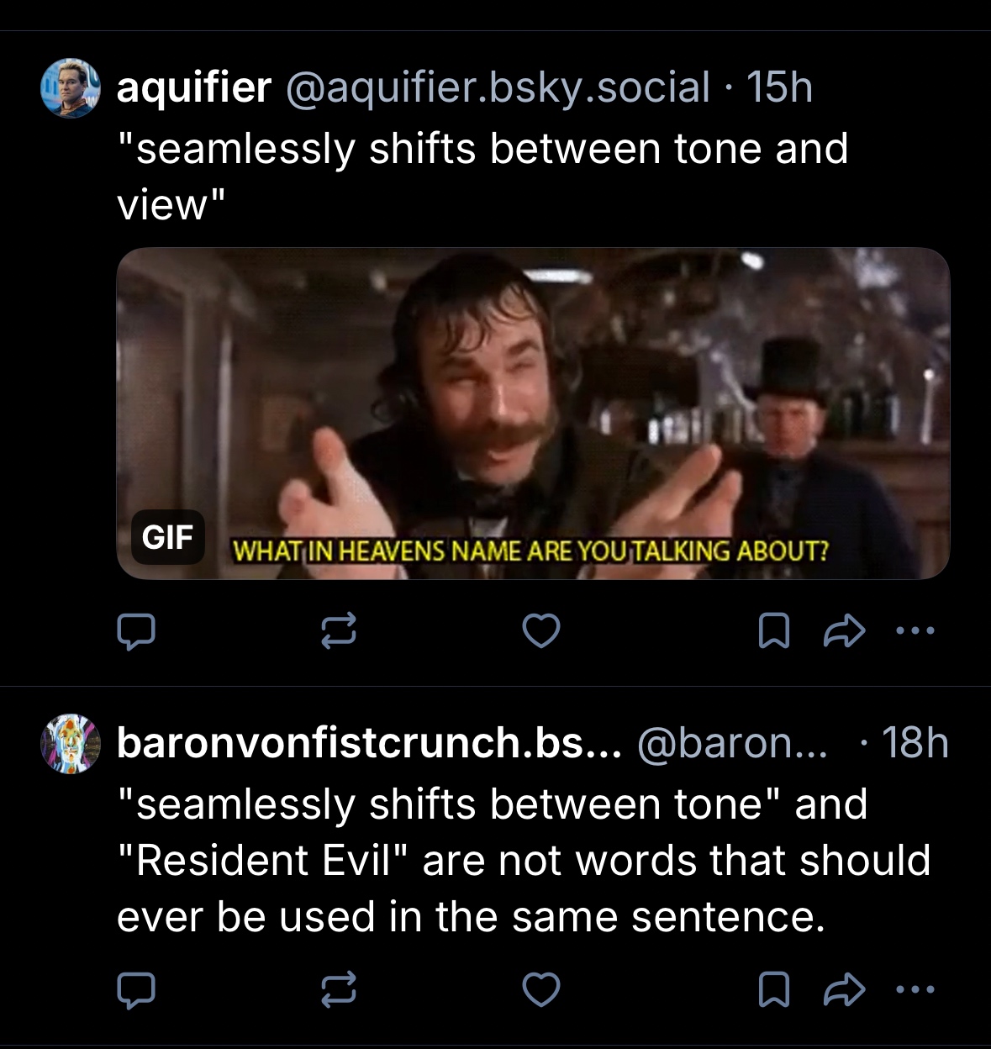Like baronvonfistcrunch's Resident Evil post
This screenshot has width=991, height=1049.
tap(540, 990)
